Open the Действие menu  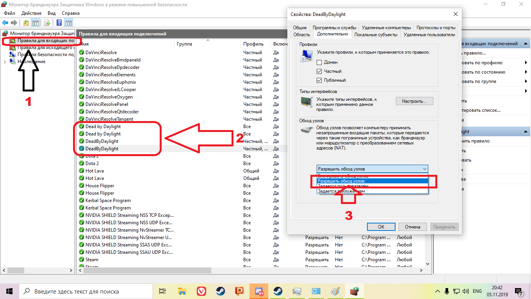tap(31, 13)
